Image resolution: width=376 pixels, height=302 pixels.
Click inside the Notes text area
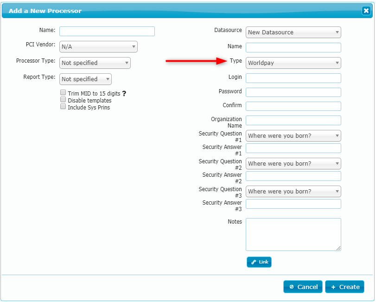point(293,235)
